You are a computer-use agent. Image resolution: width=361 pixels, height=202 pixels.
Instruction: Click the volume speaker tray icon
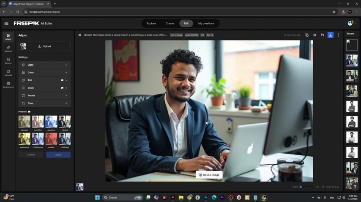point(344,197)
